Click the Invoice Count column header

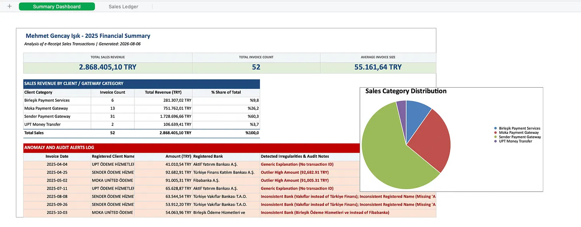113,92
